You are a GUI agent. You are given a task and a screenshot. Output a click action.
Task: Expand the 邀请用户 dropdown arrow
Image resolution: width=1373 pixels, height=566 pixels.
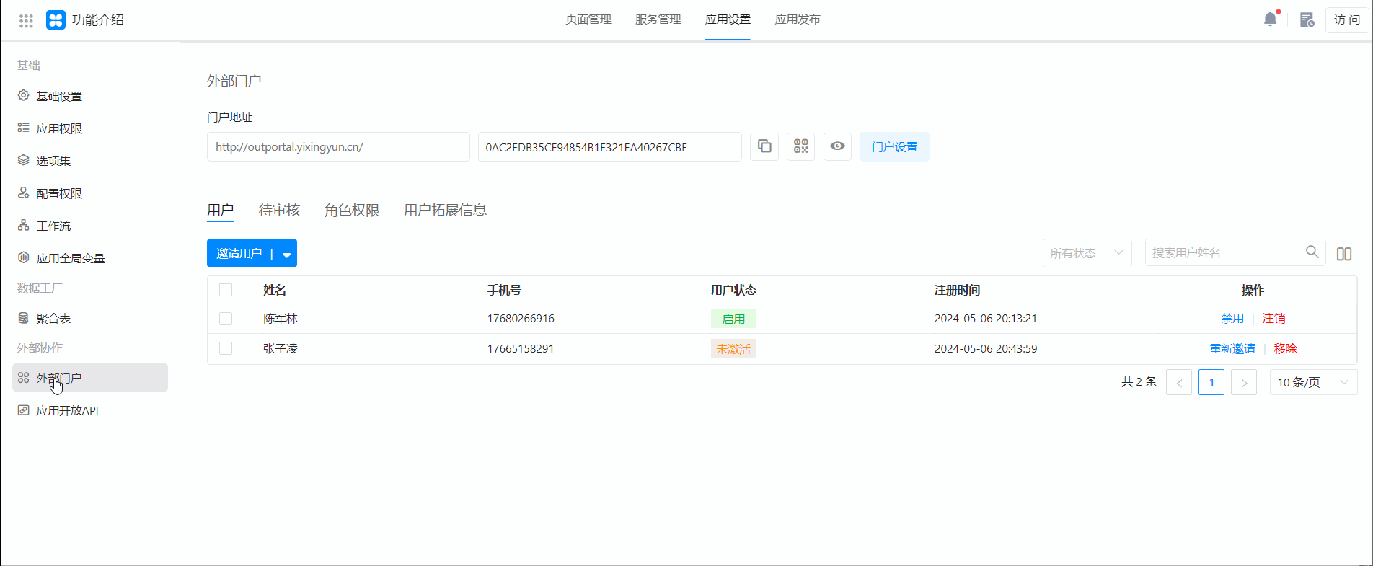click(286, 254)
